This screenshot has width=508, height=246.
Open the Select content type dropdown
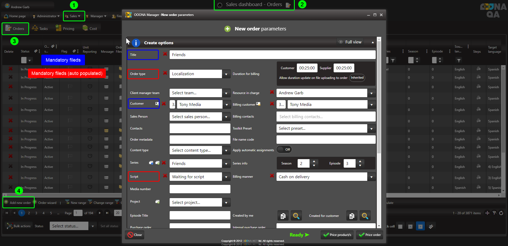tap(226, 150)
